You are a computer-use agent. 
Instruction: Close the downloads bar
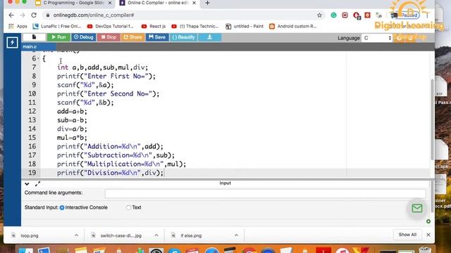click(x=428, y=235)
